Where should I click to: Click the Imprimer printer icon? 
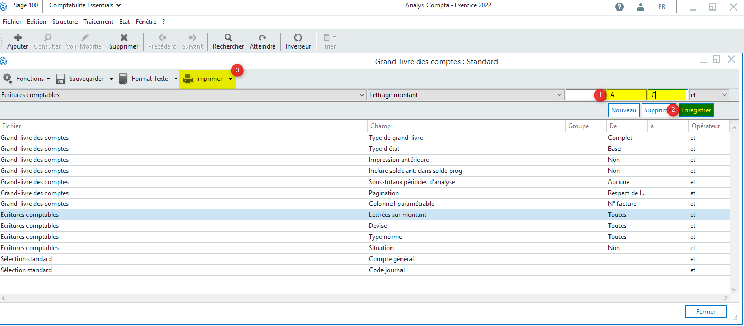(x=188, y=79)
